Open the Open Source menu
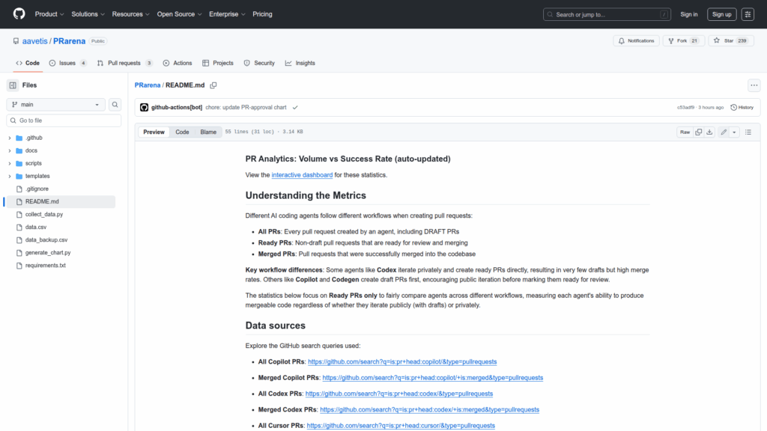This screenshot has width=767, height=431. 179,14
